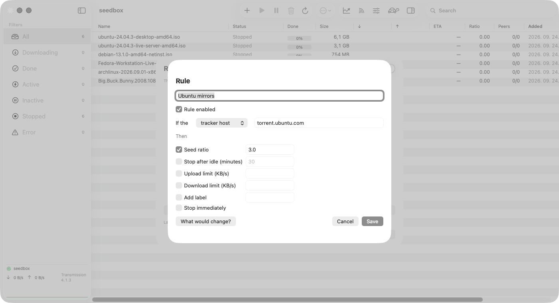Viewport: 559px width, 303px height.
Task: Select the All filter
Action: 47,37
